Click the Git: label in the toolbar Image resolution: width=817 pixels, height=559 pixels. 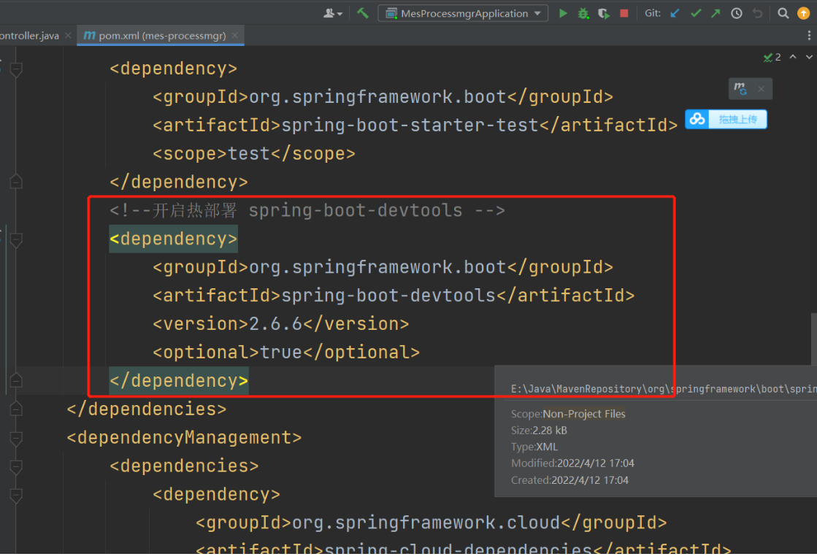pyautogui.click(x=652, y=13)
